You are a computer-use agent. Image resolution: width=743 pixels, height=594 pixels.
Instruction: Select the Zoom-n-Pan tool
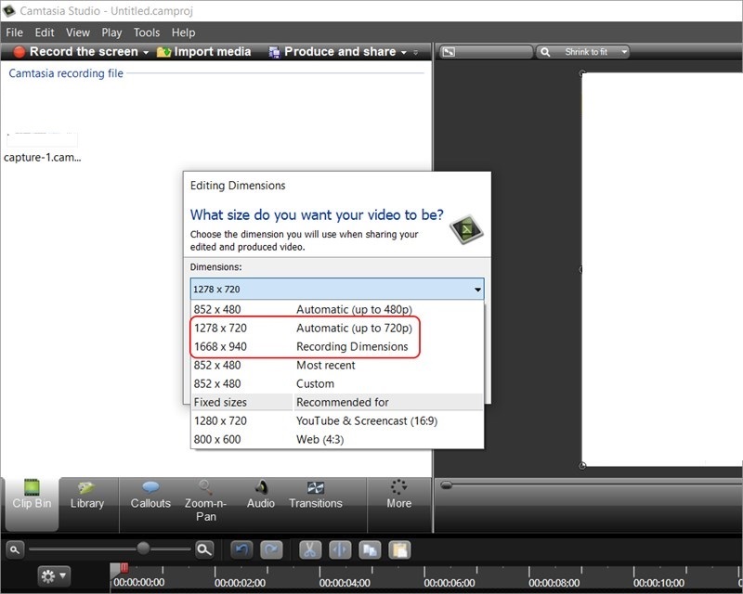pos(205,500)
